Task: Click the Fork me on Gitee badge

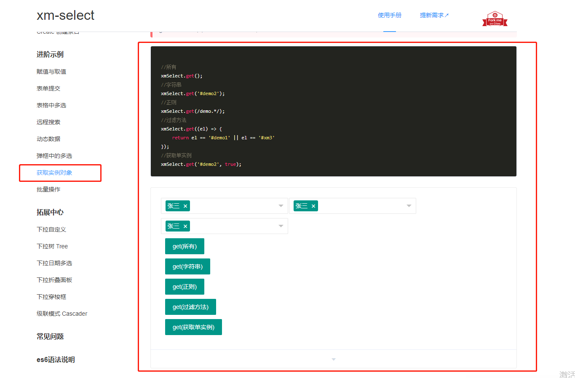Action: click(x=495, y=19)
